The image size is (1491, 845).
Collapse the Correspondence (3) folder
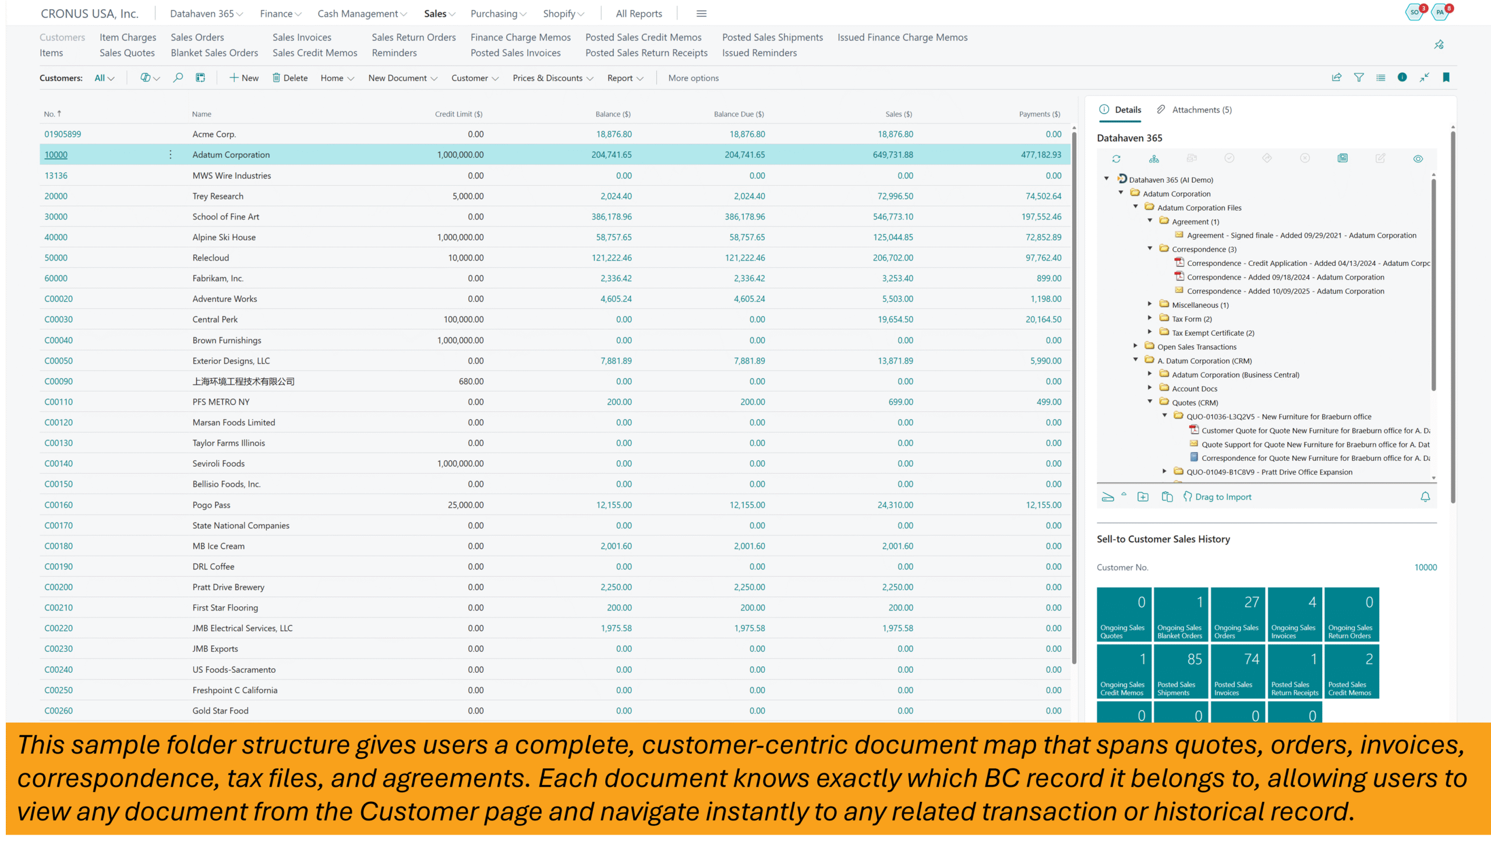coord(1150,248)
